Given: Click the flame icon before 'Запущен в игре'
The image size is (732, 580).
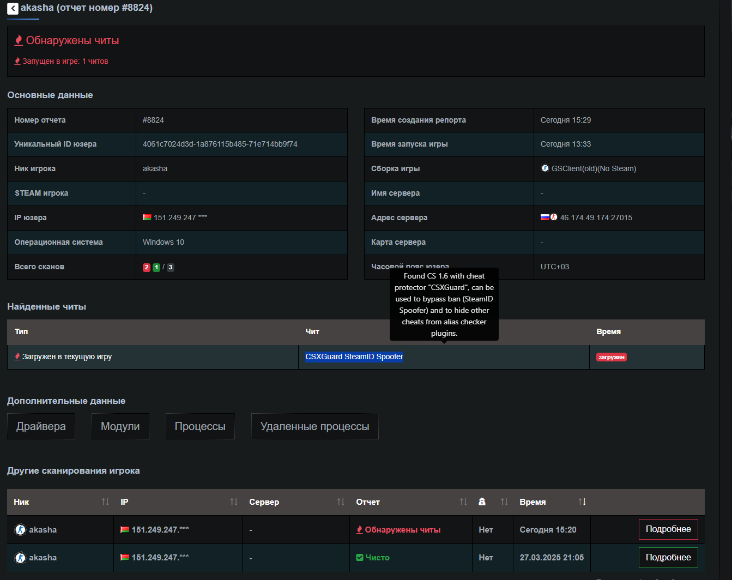Looking at the screenshot, I should 17,61.
